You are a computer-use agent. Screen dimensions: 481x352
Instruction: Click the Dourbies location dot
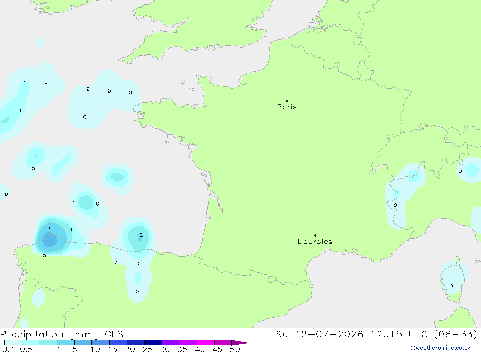pos(315,235)
